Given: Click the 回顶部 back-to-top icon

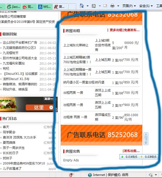Looking at the screenshot, I should pyautogui.click(x=146, y=139).
